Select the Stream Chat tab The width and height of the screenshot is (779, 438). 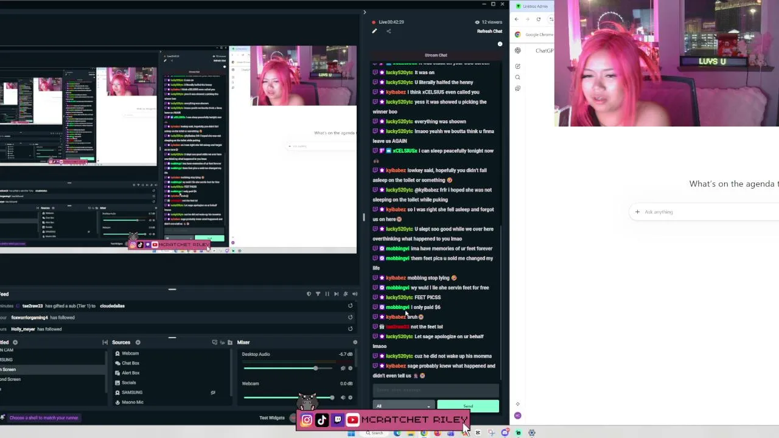(x=436, y=55)
